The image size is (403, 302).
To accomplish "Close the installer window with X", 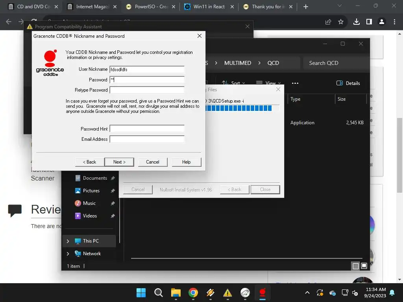I will click(278, 89).
